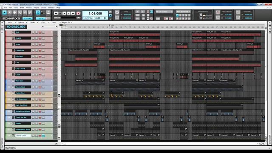Open the Help menu
272x153 pixels.
58,8
